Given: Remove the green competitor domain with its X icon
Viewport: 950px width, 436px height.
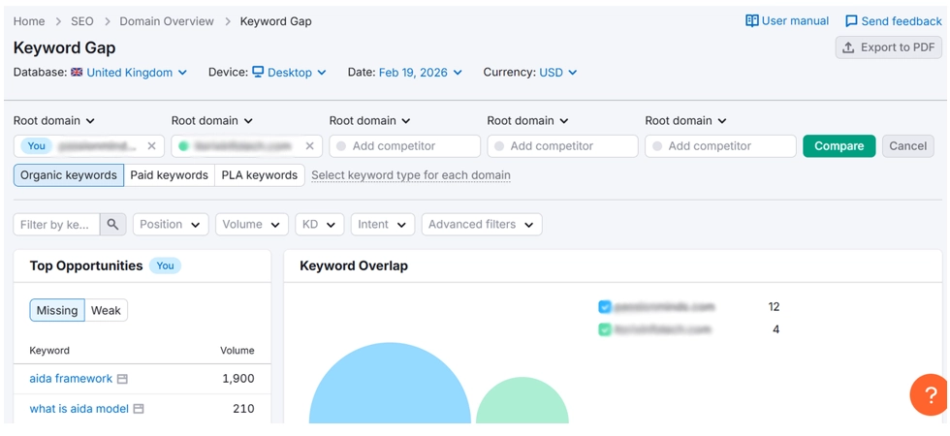Looking at the screenshot, I should [309, 146].
